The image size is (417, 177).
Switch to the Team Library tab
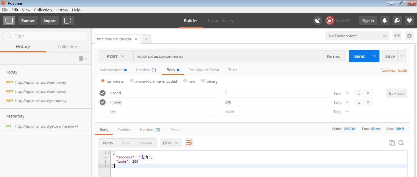click(x=220, y=21)
